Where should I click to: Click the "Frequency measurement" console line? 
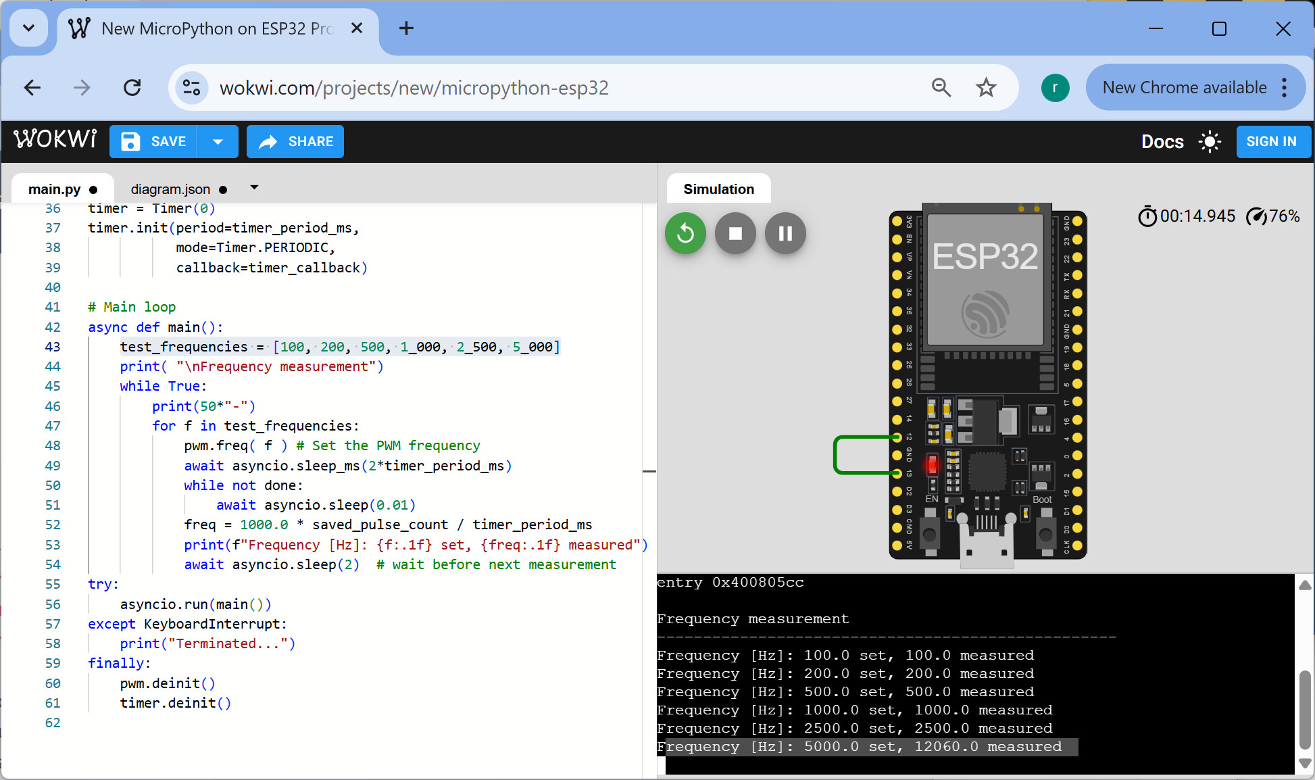753,619
